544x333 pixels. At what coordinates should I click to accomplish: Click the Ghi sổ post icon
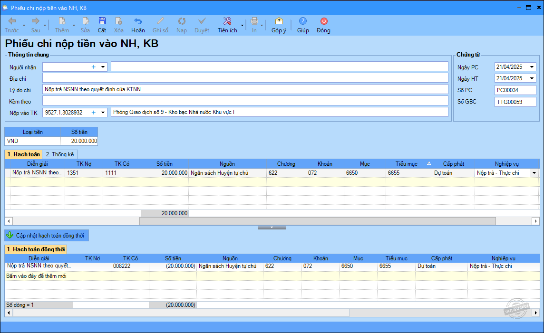(160, 25)
